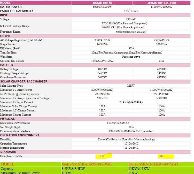Viewport: 194px width, 174px height.
Task: Click the '5% to 95% Relative Humidity' value
Action: [126, 139]
